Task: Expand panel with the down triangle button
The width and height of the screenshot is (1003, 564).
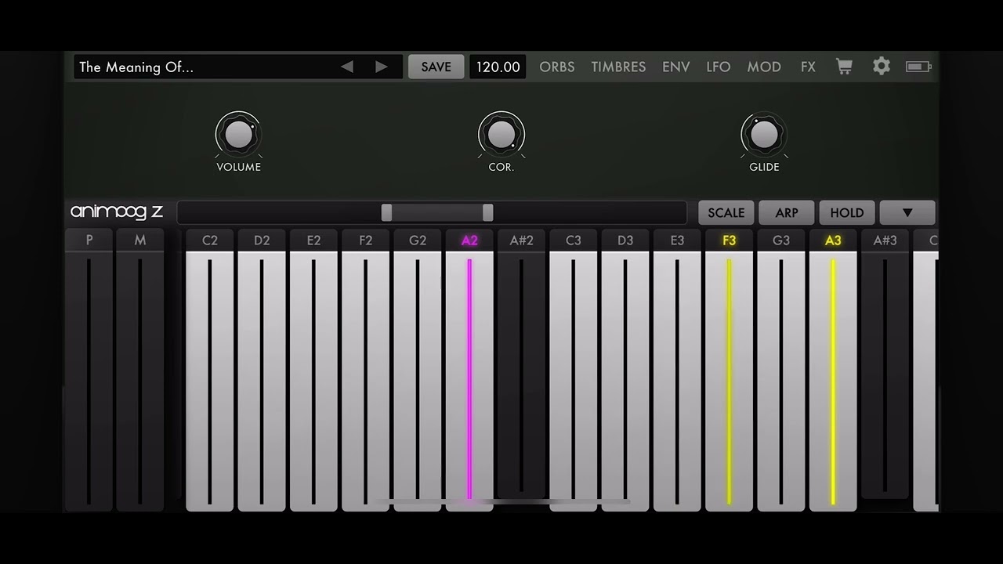Action: coord(907,212)
